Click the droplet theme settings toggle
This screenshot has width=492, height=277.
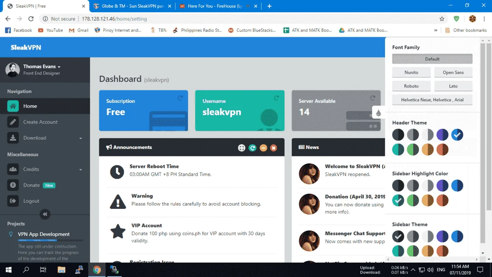(378, 112)
